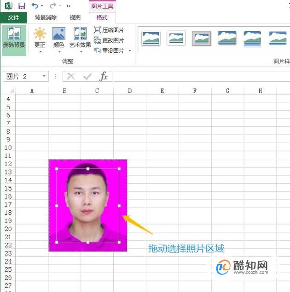Switch to the 背景消除 tab
Viewport: 290px width, 292px height.
pyautogui.click(x=46, y=17)
